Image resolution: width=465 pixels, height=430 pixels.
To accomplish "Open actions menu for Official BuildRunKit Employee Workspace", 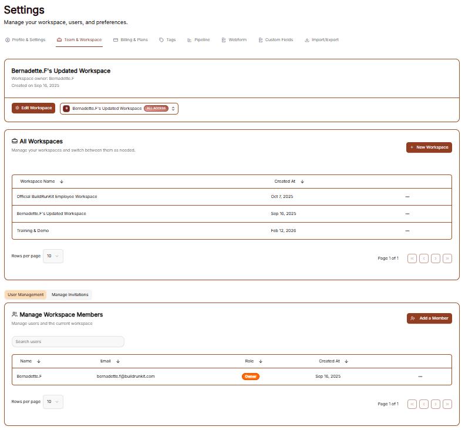I will 407,197.
